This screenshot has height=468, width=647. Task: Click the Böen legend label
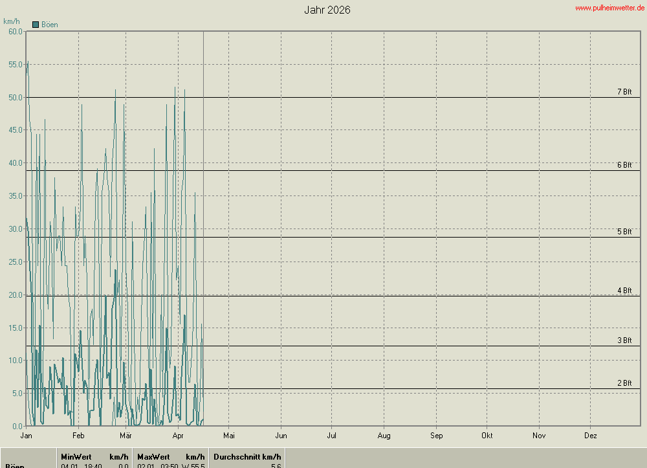point(50,25)
